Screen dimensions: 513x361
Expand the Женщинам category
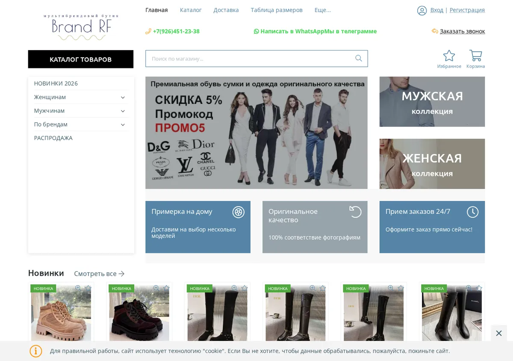(123, 98)
